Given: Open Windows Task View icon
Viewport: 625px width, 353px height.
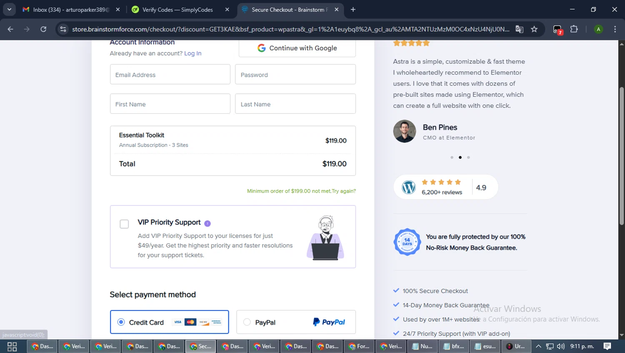Looking at the screenshot, I should (x=12, y=346).
